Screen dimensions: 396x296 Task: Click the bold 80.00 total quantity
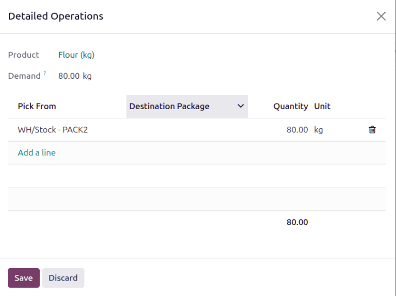click(297, 222)
